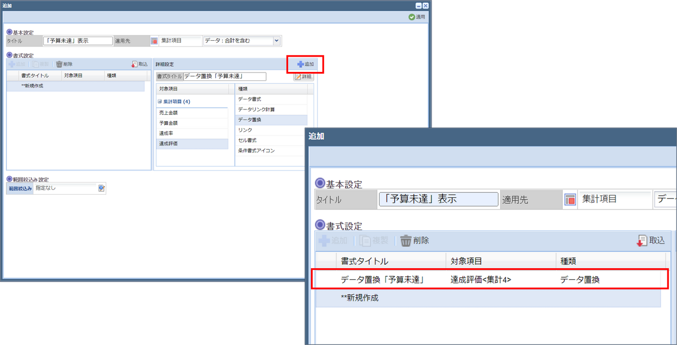Choose 条件書式アイコン in the 種類 list
This screenshot has height=345, width=677.
[x=271, y=151]
